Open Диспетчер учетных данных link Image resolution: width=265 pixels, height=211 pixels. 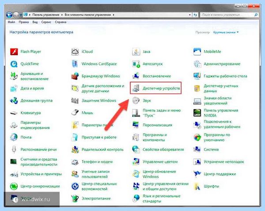click(221, 88)
